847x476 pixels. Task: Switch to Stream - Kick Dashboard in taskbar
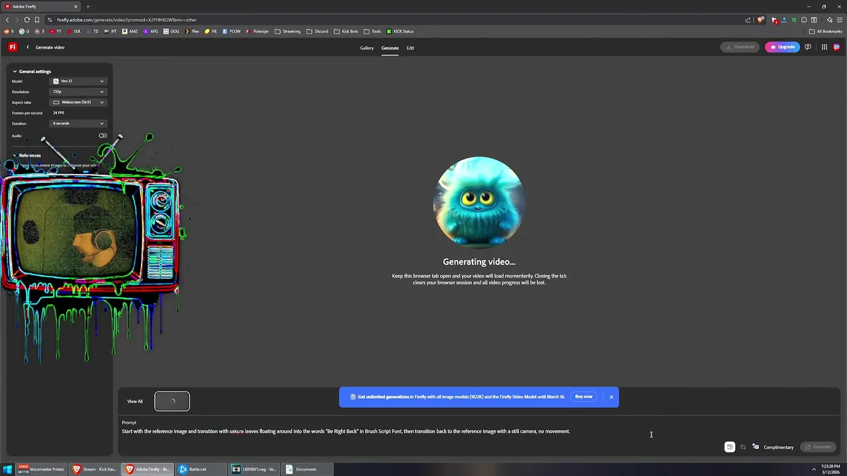(95, 469)
